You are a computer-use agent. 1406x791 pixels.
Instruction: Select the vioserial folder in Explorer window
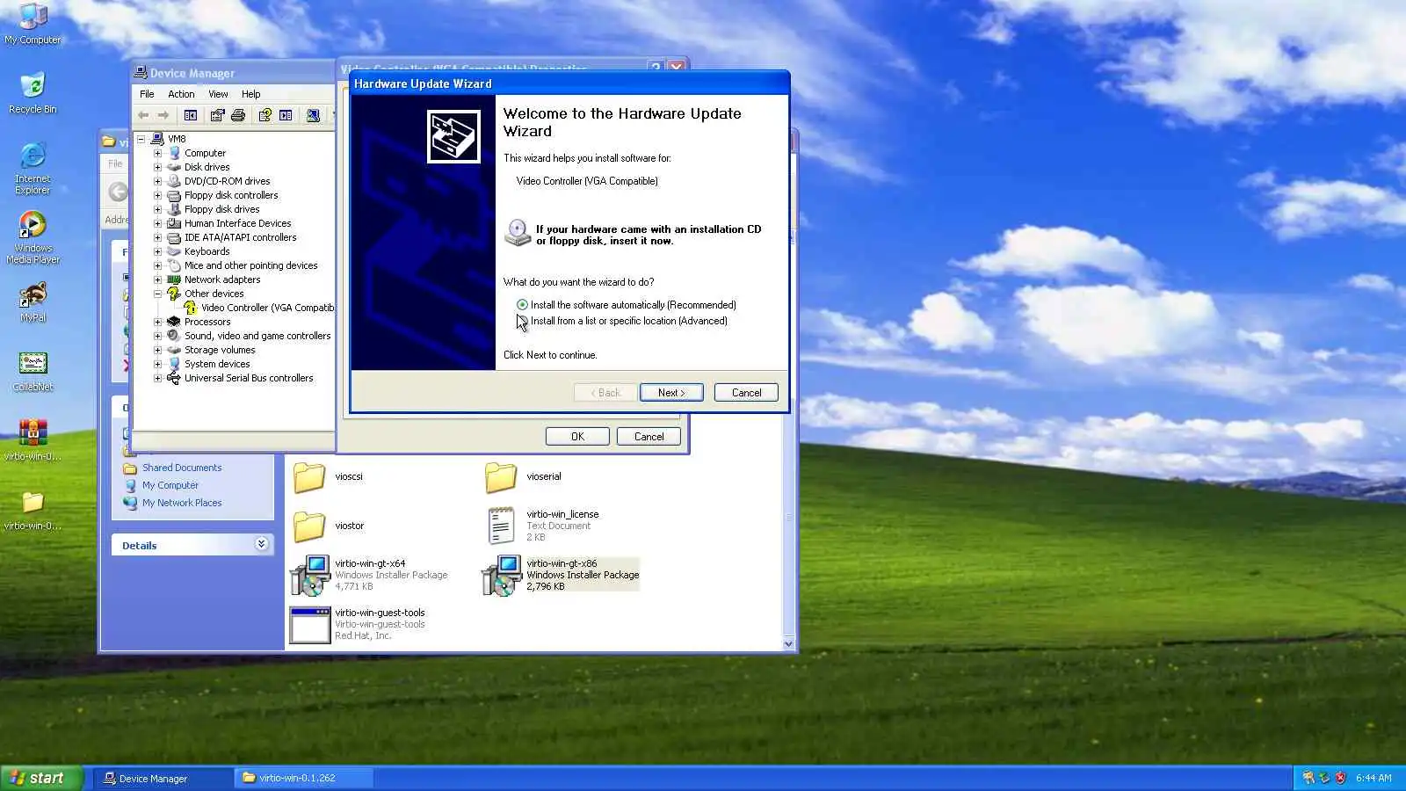[523, 477]
